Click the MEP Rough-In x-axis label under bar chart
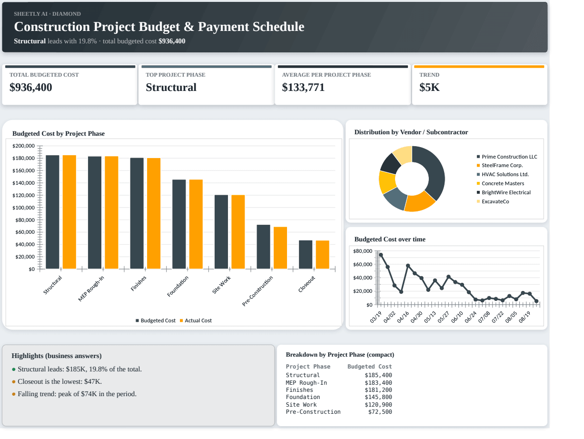 (91, 289)
